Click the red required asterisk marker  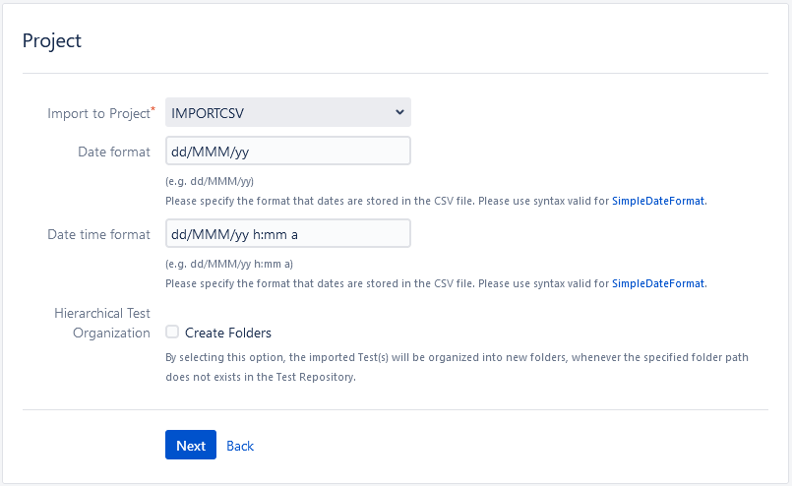click(x=153, y=108)
